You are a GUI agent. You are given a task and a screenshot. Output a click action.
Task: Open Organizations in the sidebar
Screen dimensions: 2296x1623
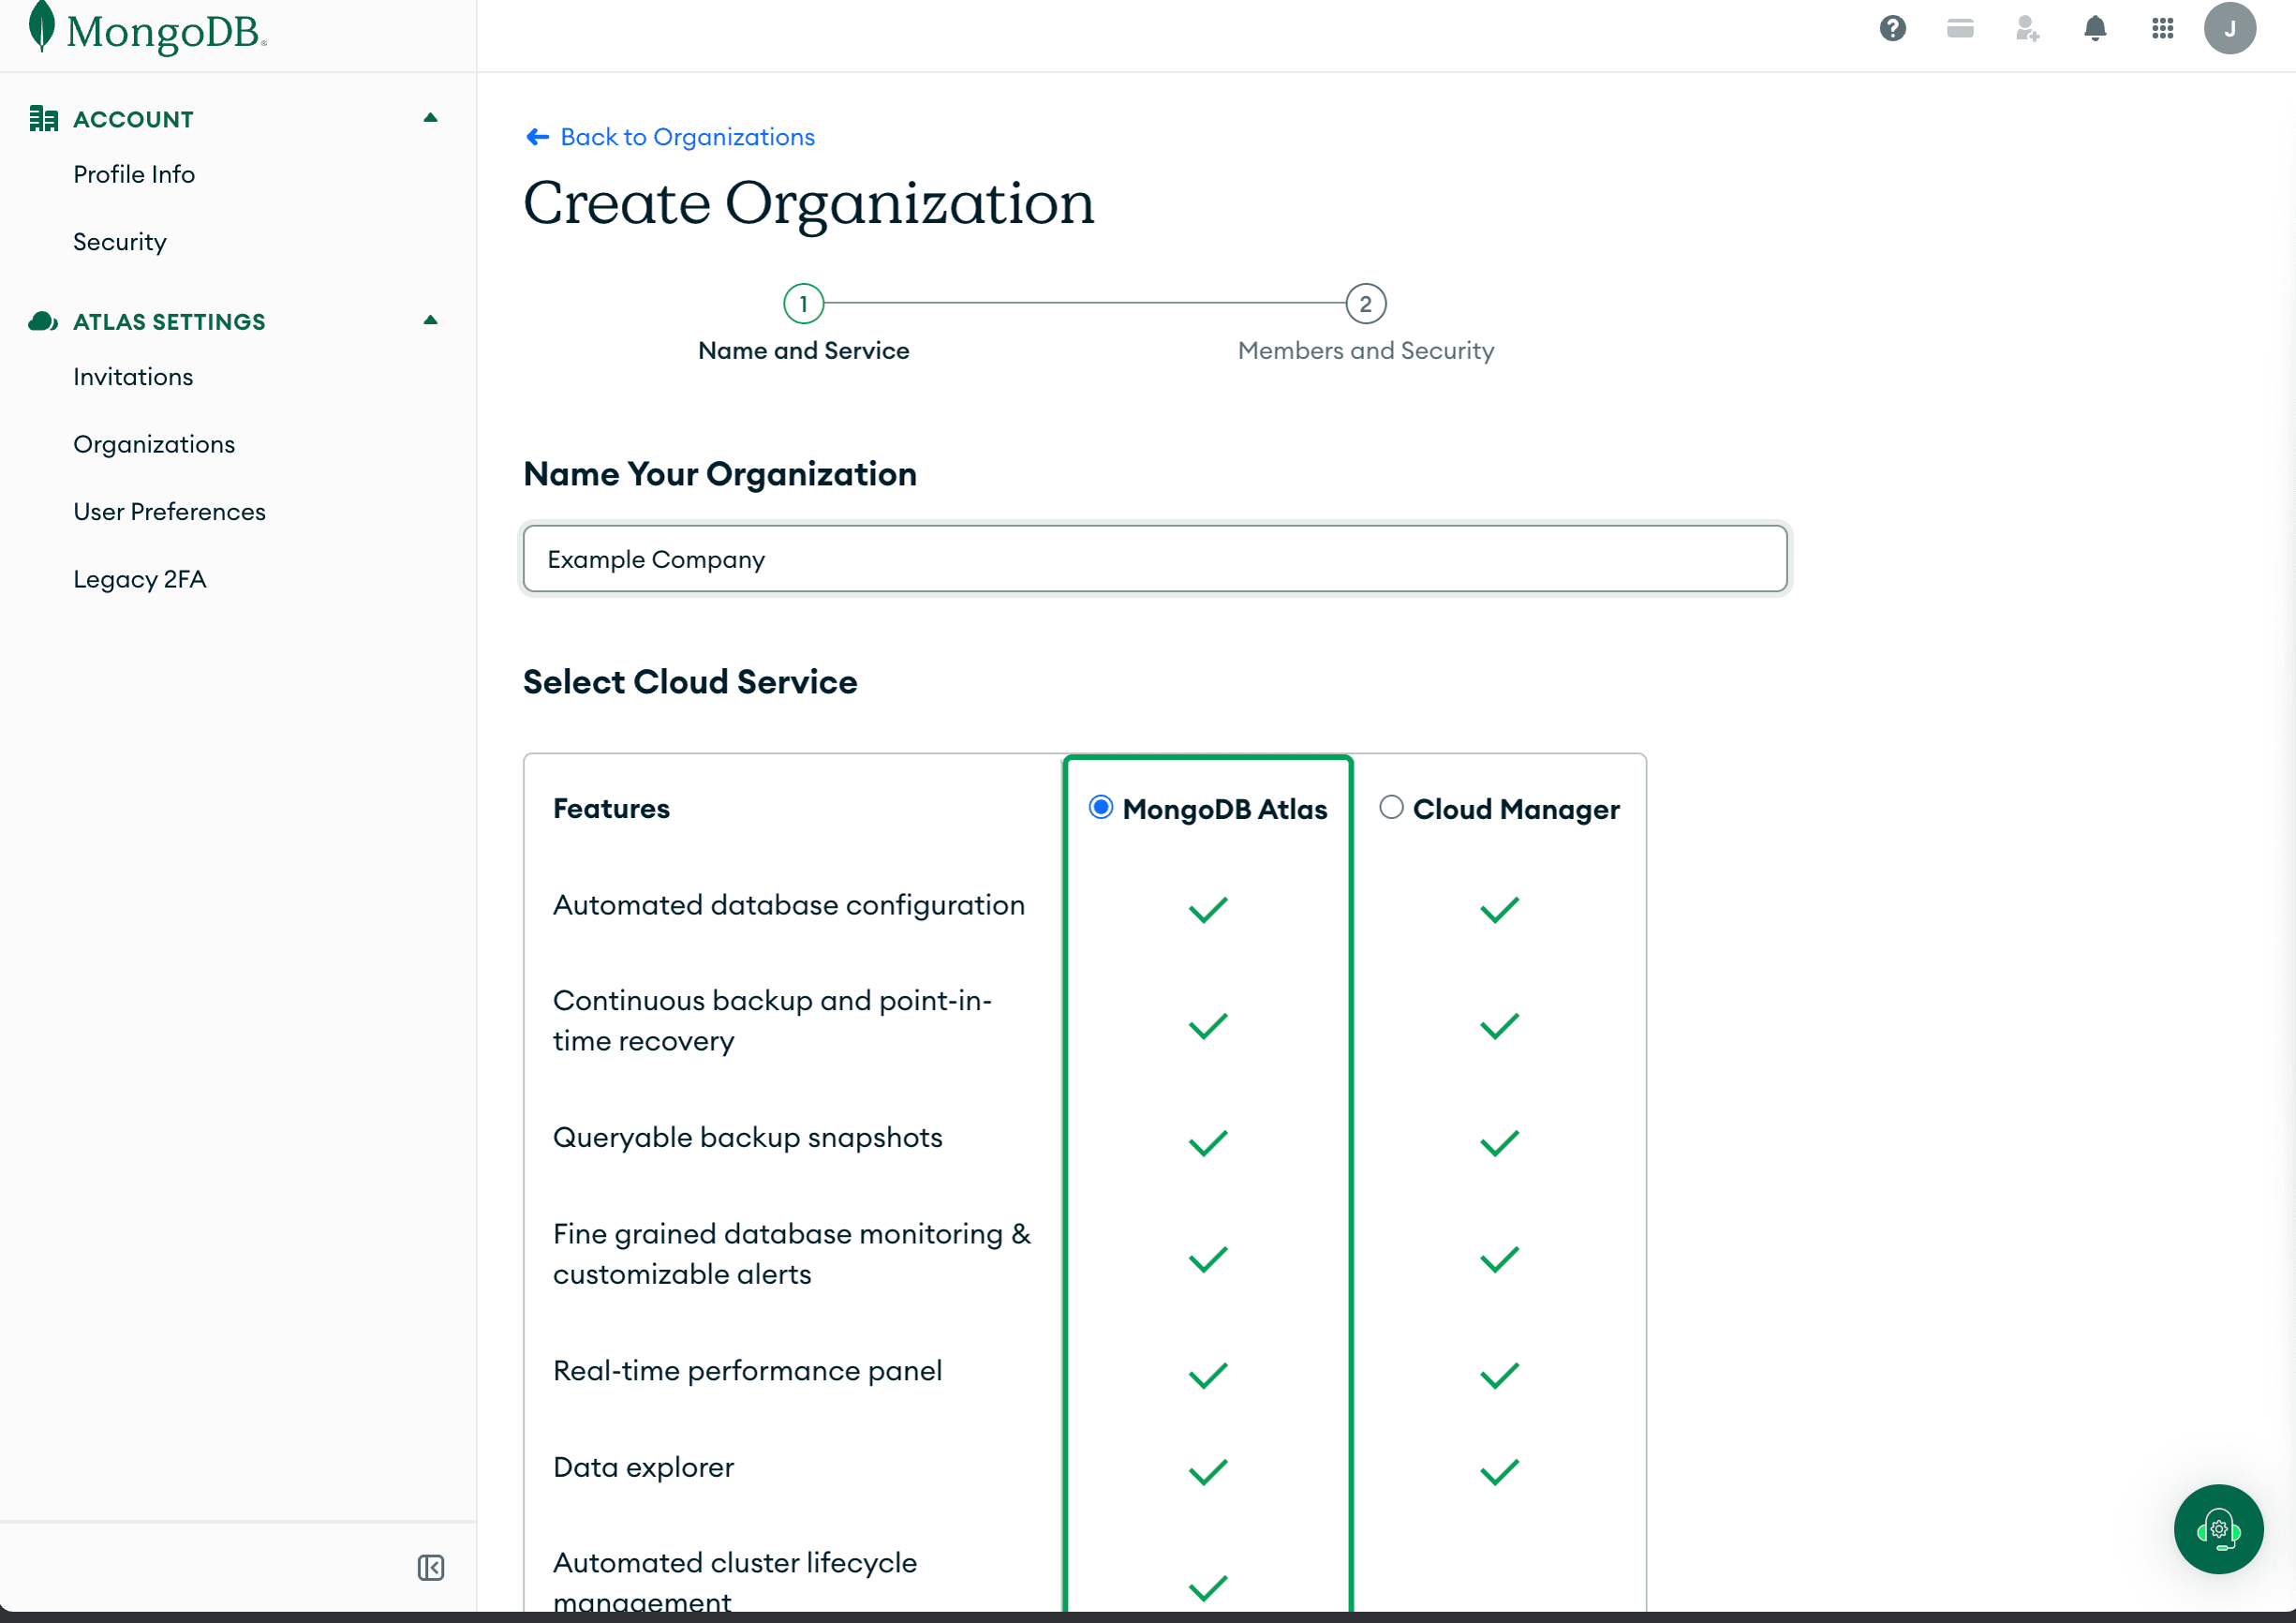point(154,444)
